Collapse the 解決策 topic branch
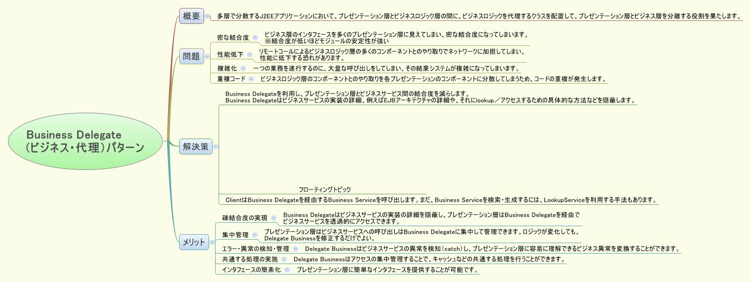The width and height of the screenshot is (751, 282). (216, 147)
